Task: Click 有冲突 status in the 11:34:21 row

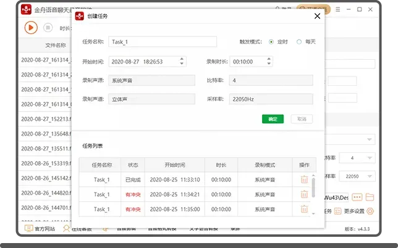Action: coord(133,194)
